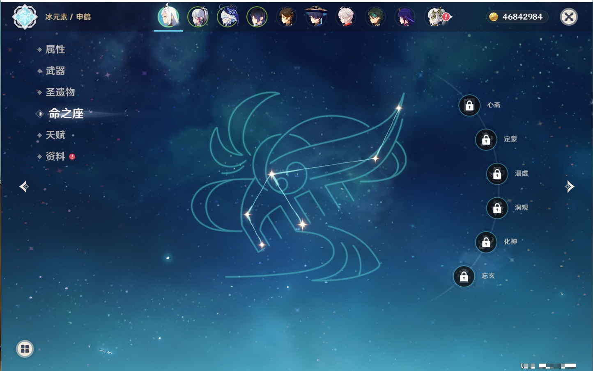Click the gold Mora coin icon

point(494,17)
